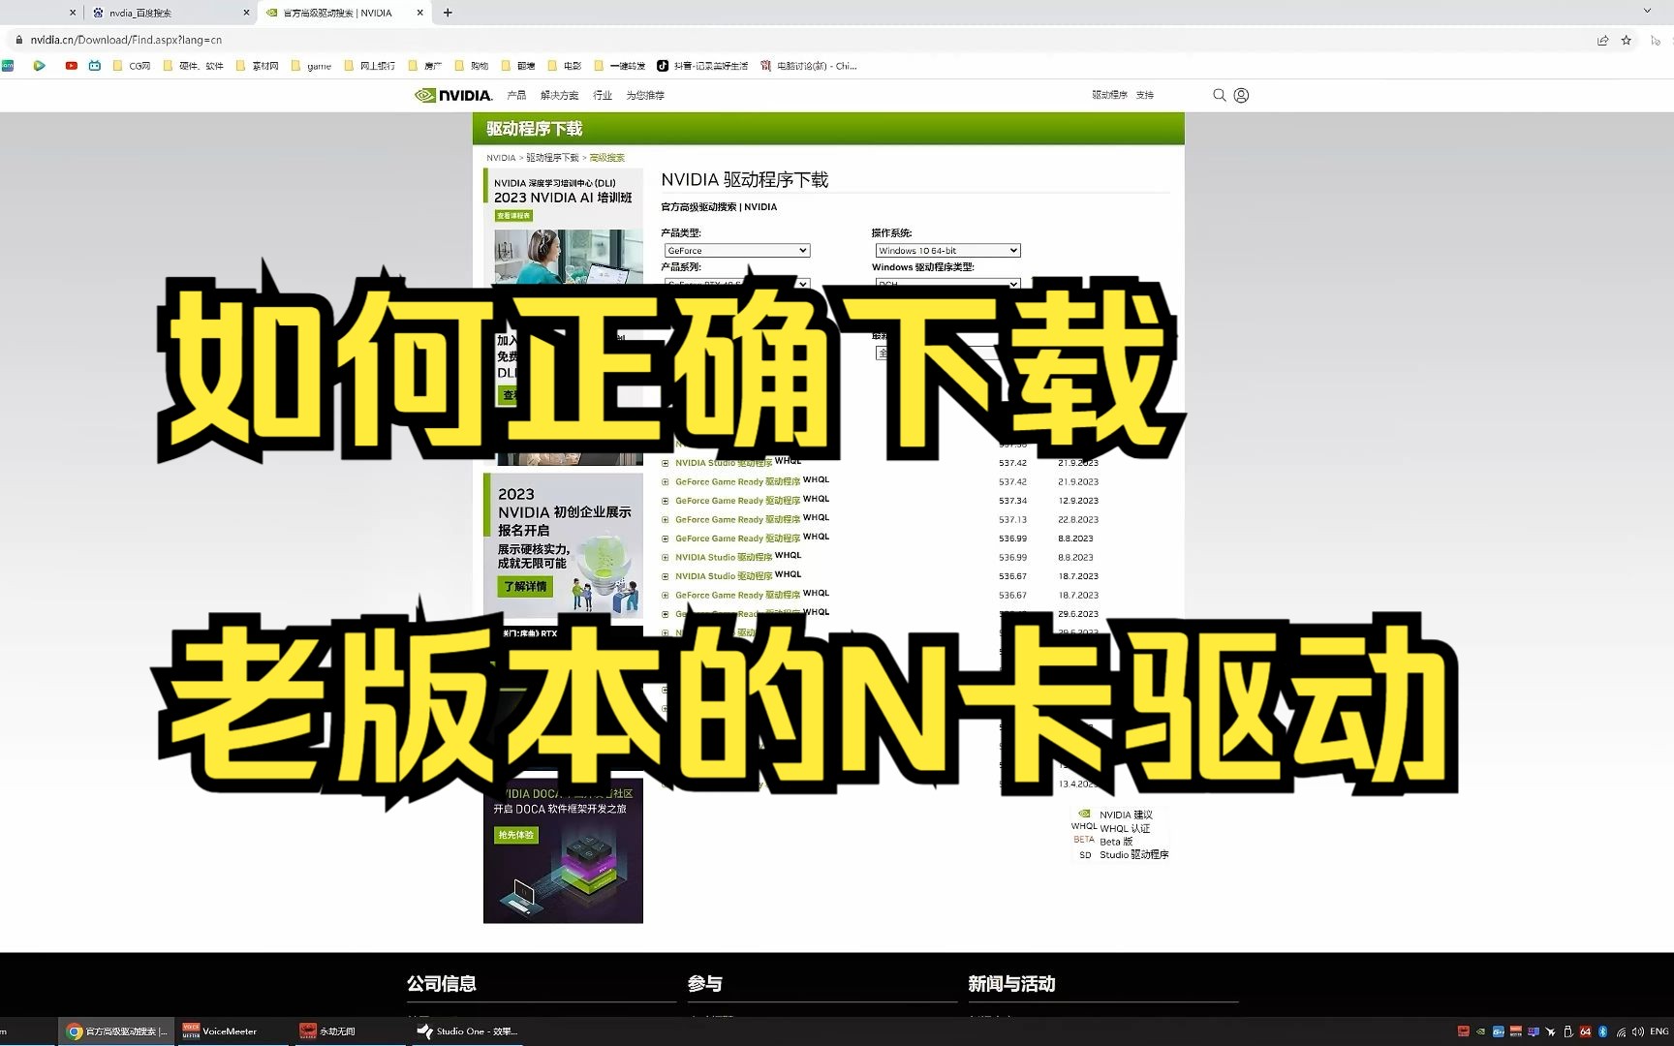Click the 29.6.2023 date cell
The image size is (1674, 1046).
(1078, 614)
